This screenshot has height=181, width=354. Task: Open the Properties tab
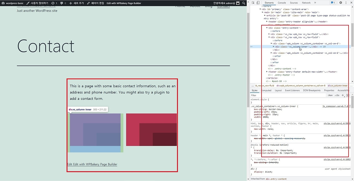329,91
